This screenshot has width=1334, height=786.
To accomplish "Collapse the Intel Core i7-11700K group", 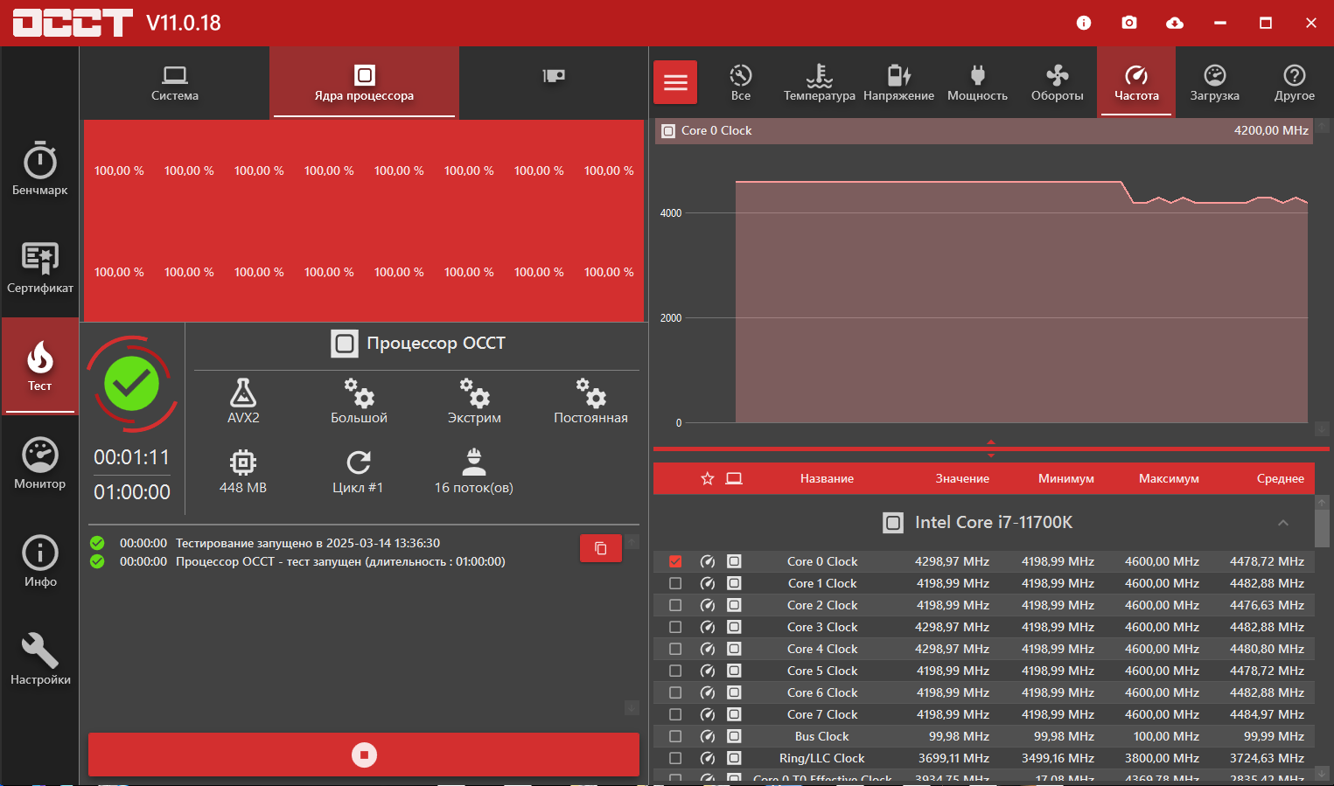I will pyautogui.click(x=1283, y=523).
